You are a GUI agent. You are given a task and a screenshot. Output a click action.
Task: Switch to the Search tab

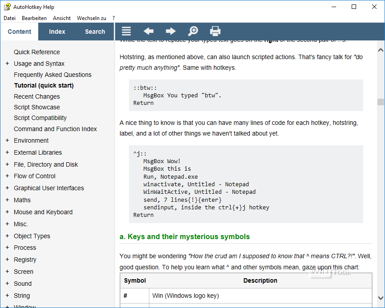[x=95, y=32]
